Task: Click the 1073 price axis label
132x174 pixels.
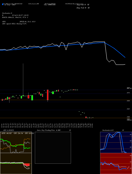Action: (128, 93)
